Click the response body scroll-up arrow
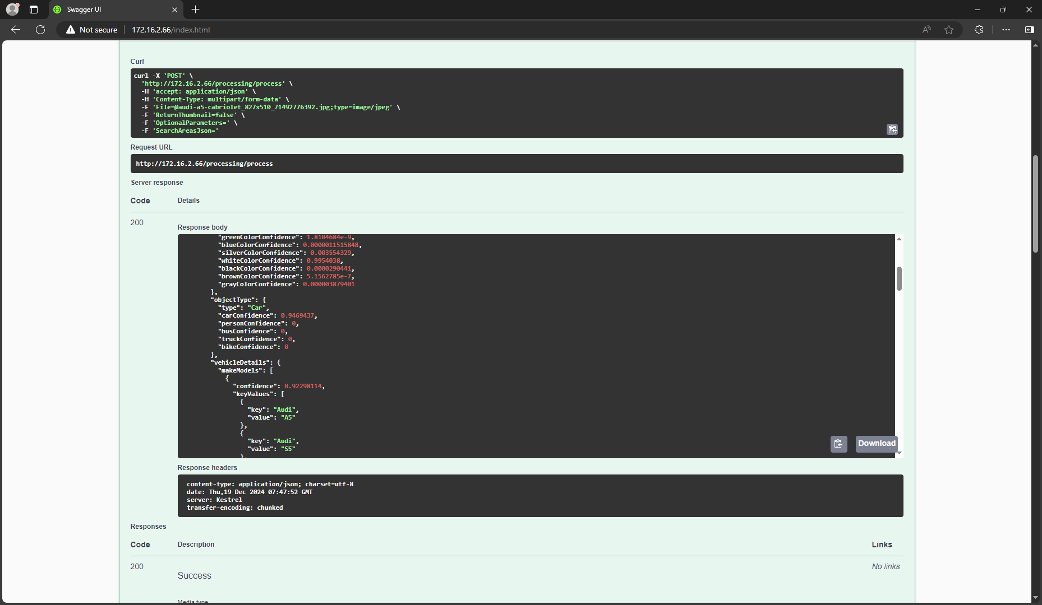The image size is (1042, 605). coord(899,239)
